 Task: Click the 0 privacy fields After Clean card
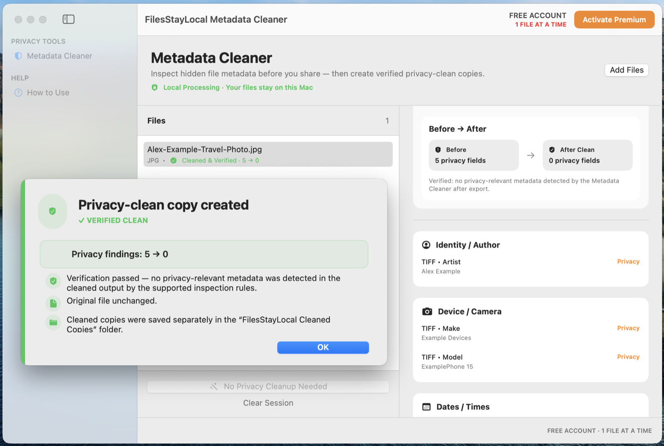[588, 155]
